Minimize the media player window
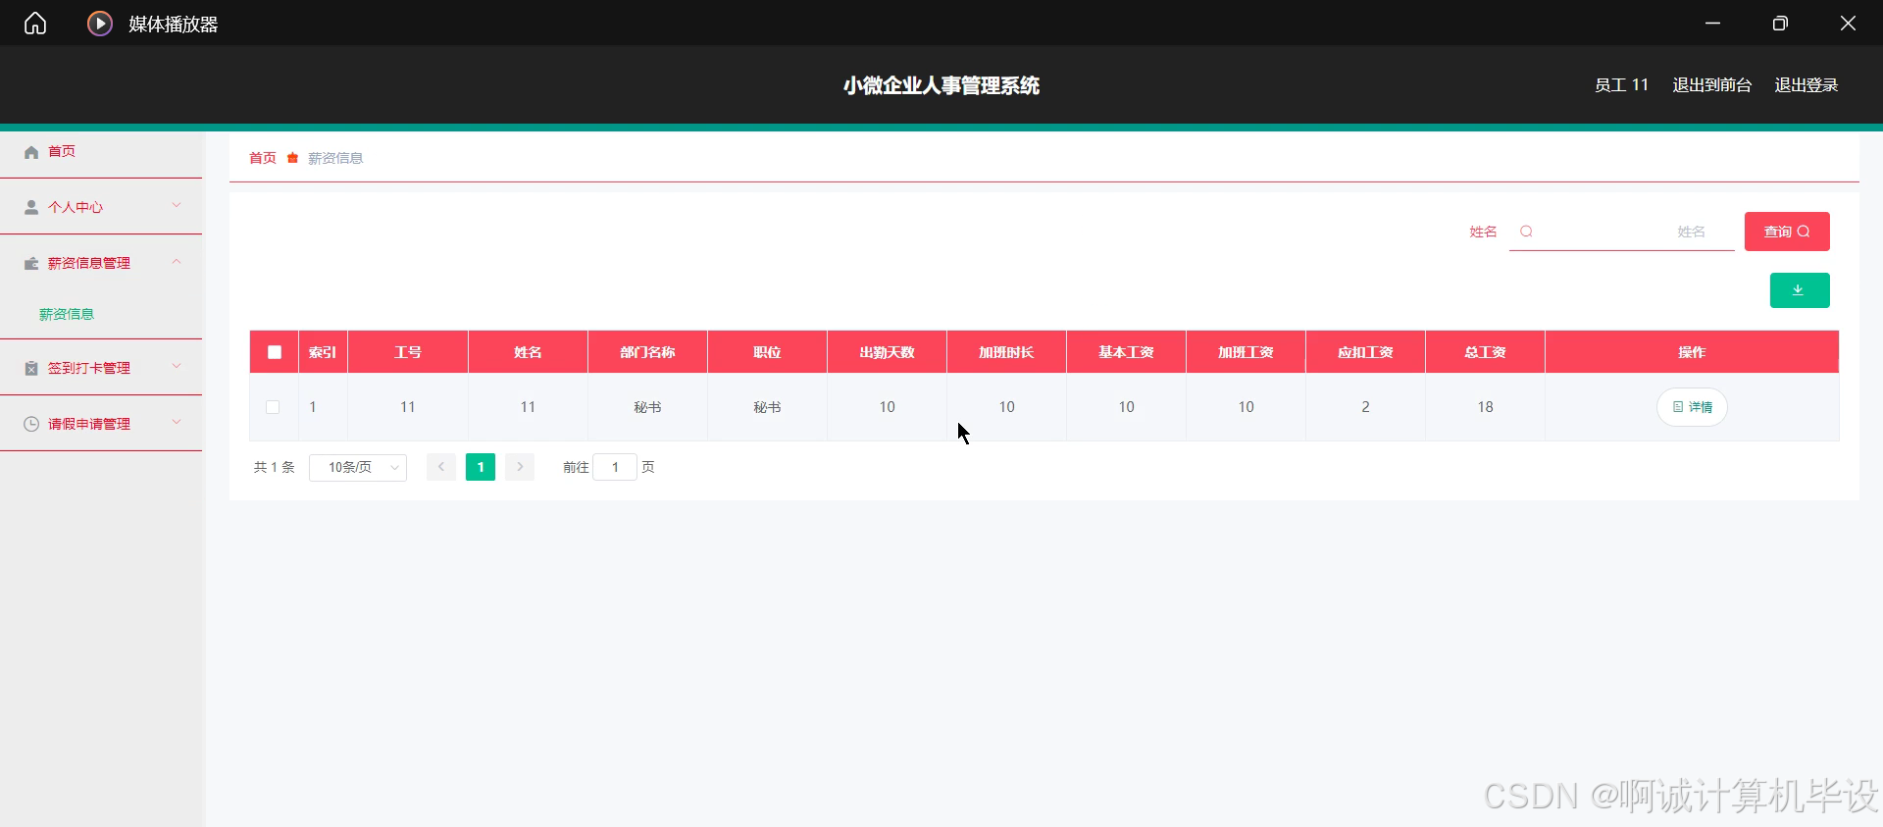The height and width of the screenshot is (827, 1883). 1713,24
